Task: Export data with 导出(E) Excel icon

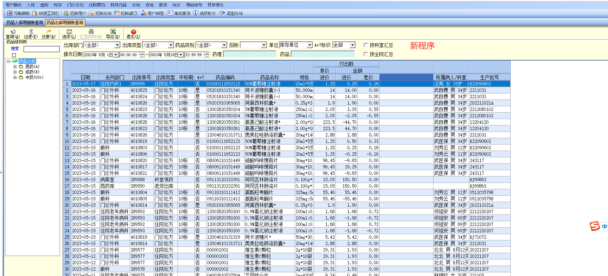Action: coord(113,32)
